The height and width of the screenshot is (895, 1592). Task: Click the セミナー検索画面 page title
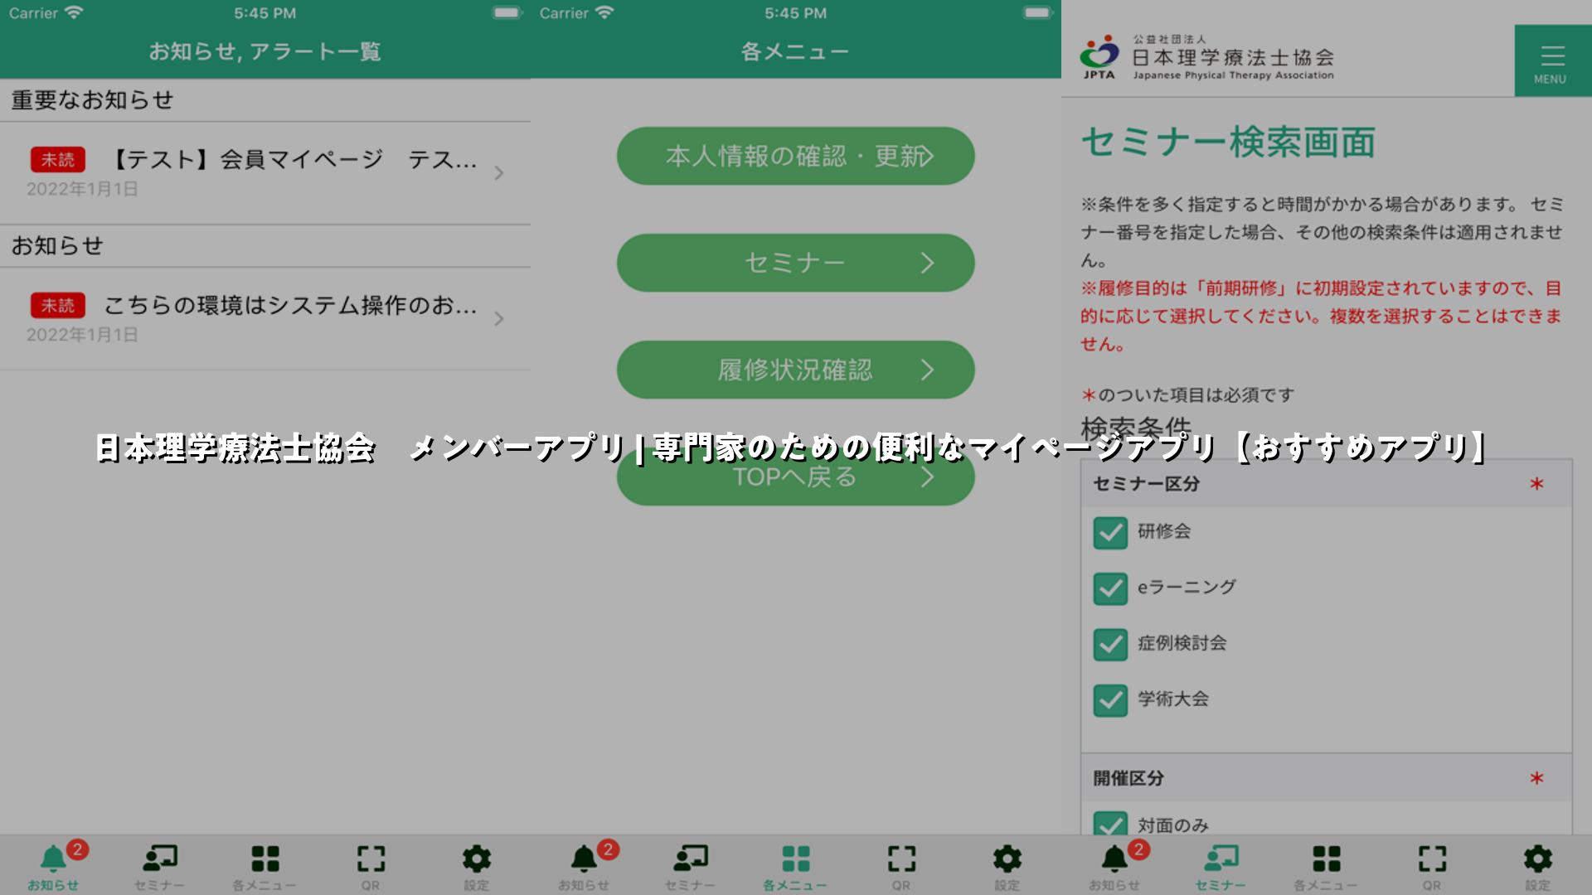point(1228,142)
